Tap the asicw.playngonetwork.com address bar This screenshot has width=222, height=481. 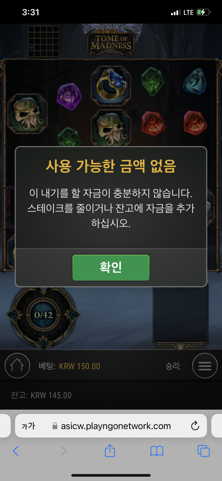pyautogui.click(x=111, y=426)
